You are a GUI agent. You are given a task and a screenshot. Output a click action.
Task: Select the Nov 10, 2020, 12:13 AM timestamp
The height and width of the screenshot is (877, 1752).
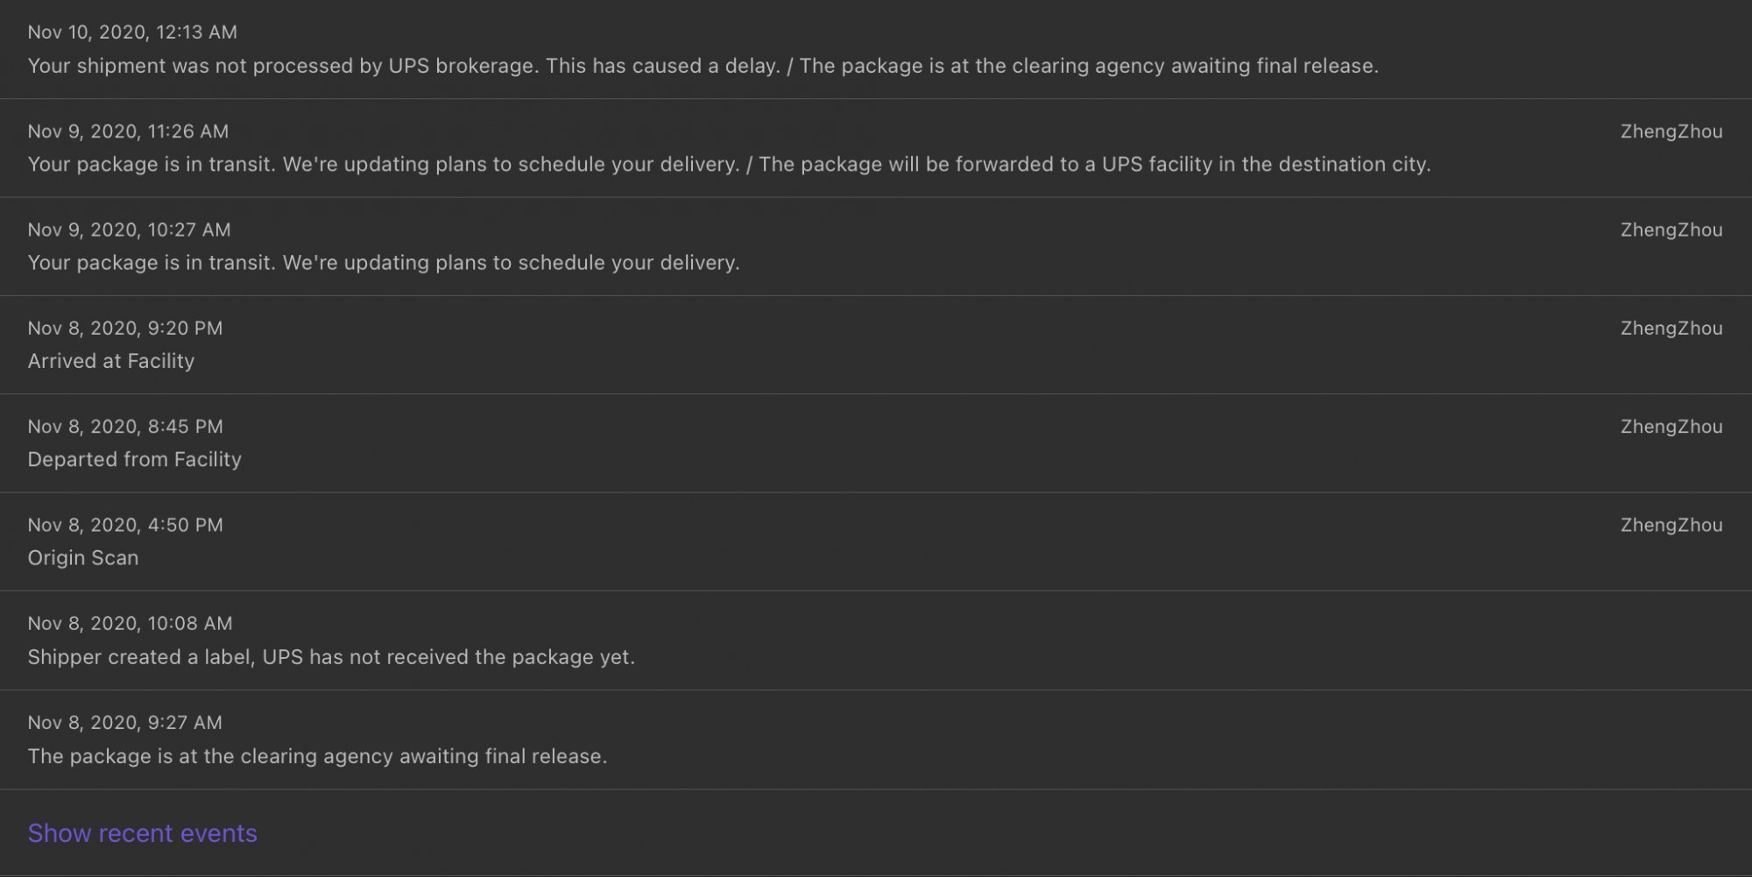(132, 32)
